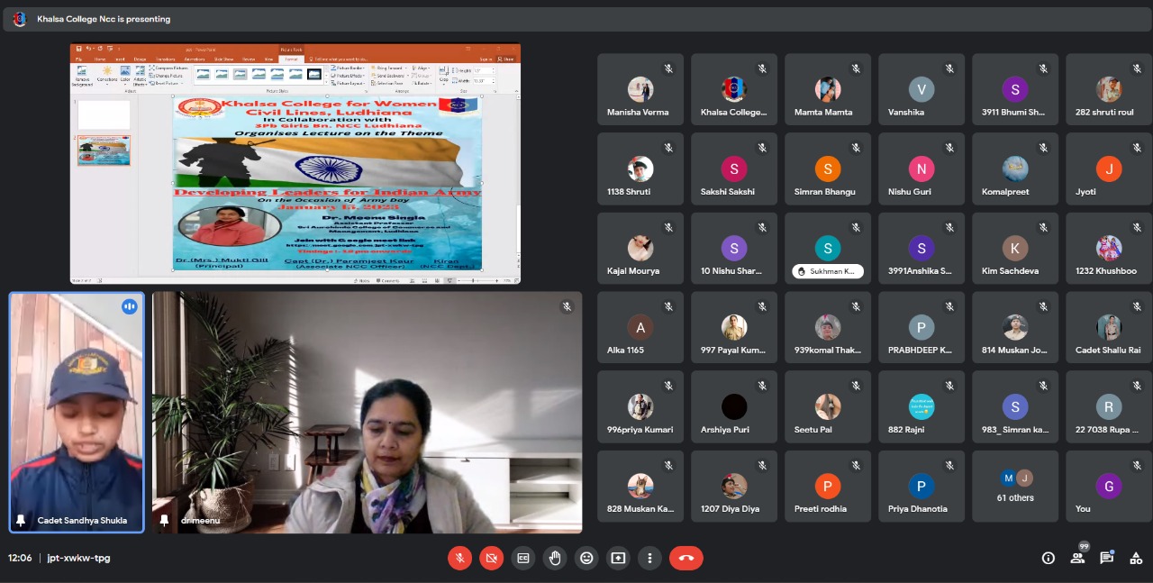
Task: Select the Format tab in PowerPoint
Action: [x=292, y=59]
